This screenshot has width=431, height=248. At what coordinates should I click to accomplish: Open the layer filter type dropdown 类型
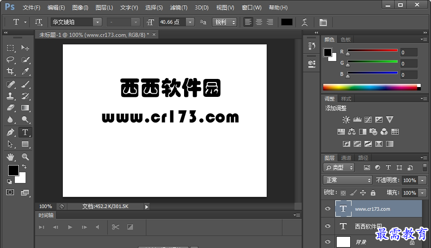tap(339, 168)
